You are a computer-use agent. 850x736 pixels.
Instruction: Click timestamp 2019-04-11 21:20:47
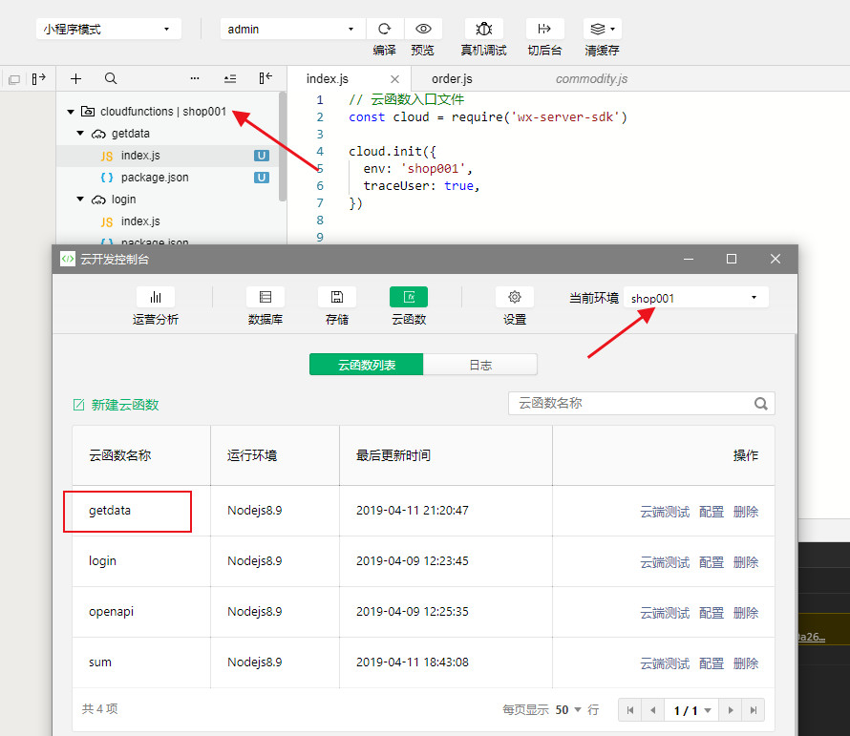pos(413,511)
